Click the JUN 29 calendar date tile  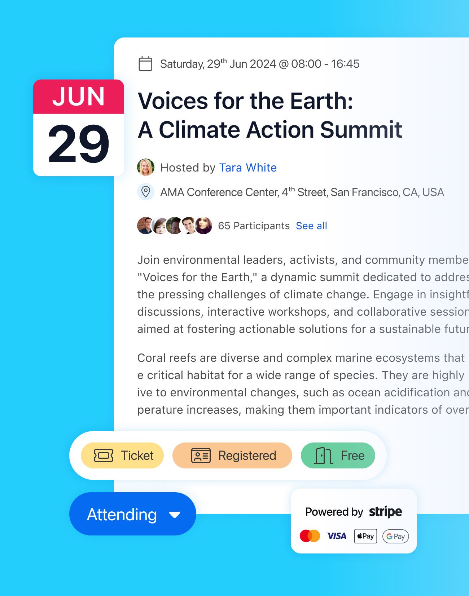click(x=79, y=128)
